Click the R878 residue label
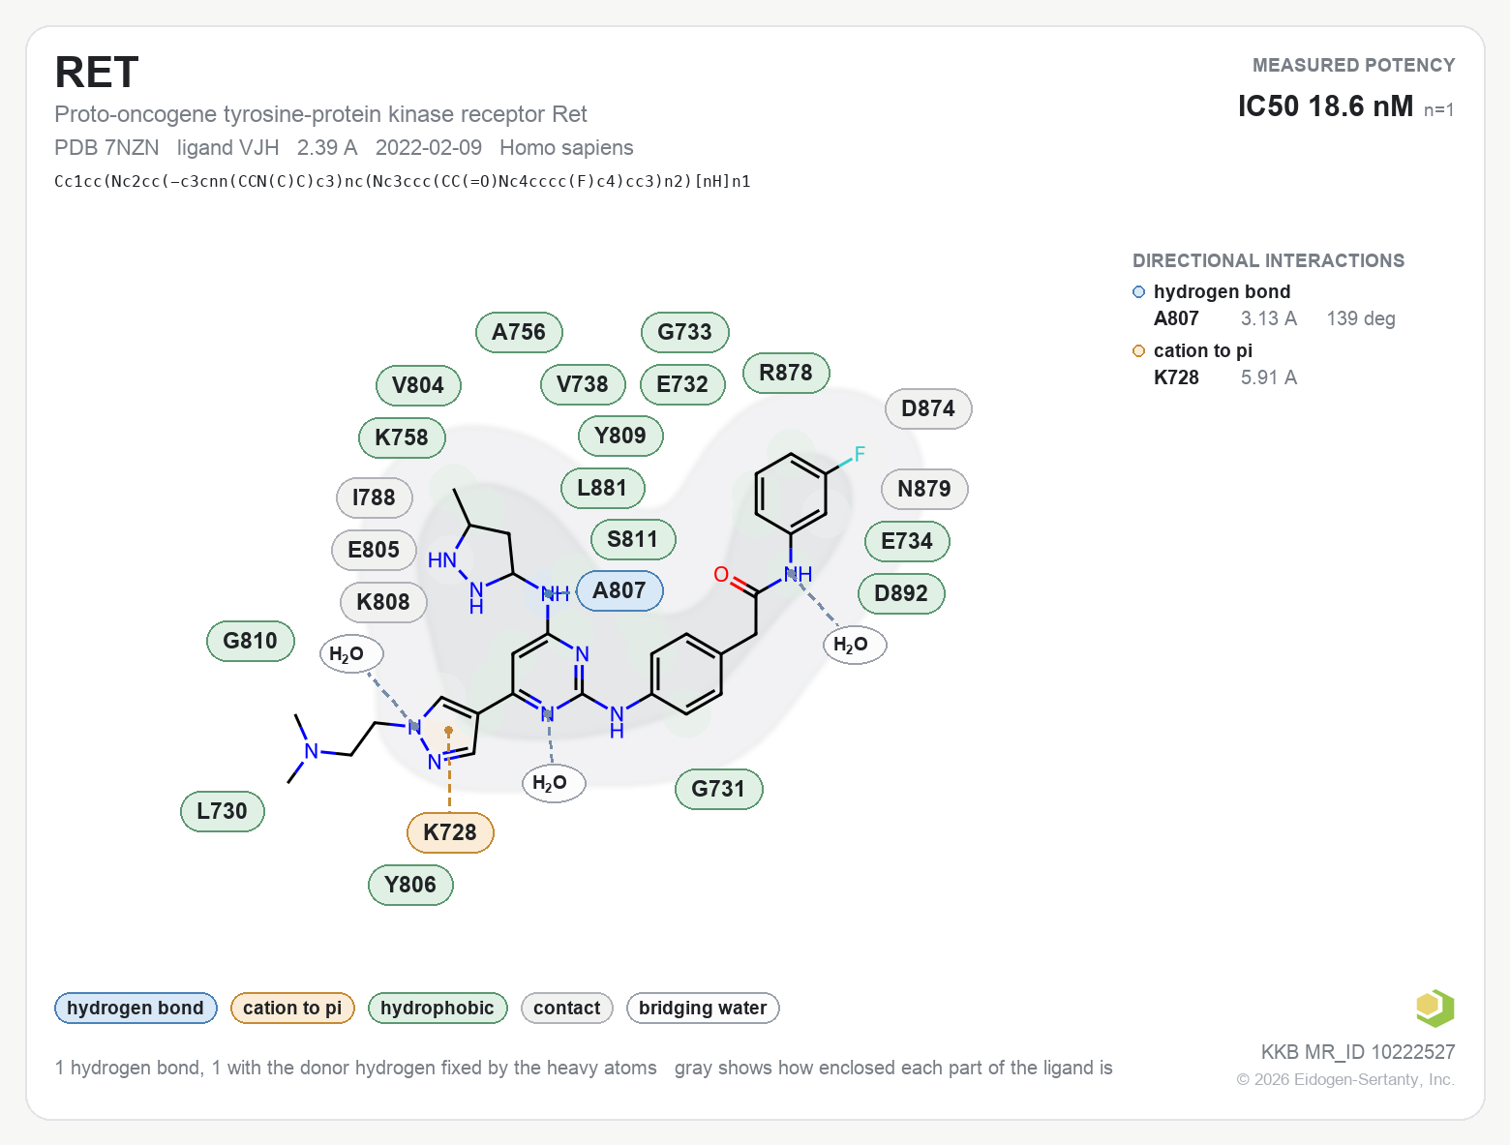The width and height of the screenshot is (1510, 1145). (x=786, y=373)
